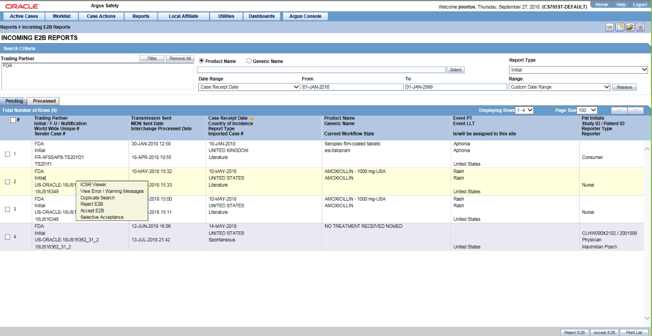Choose Duplicate Search from the context menu
652x336 pixels.
click(x=97, y=198)
